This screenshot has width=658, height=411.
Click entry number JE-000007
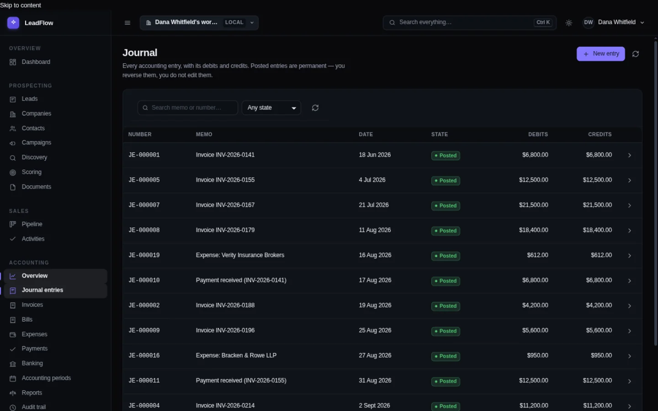[x=144, y=205]
